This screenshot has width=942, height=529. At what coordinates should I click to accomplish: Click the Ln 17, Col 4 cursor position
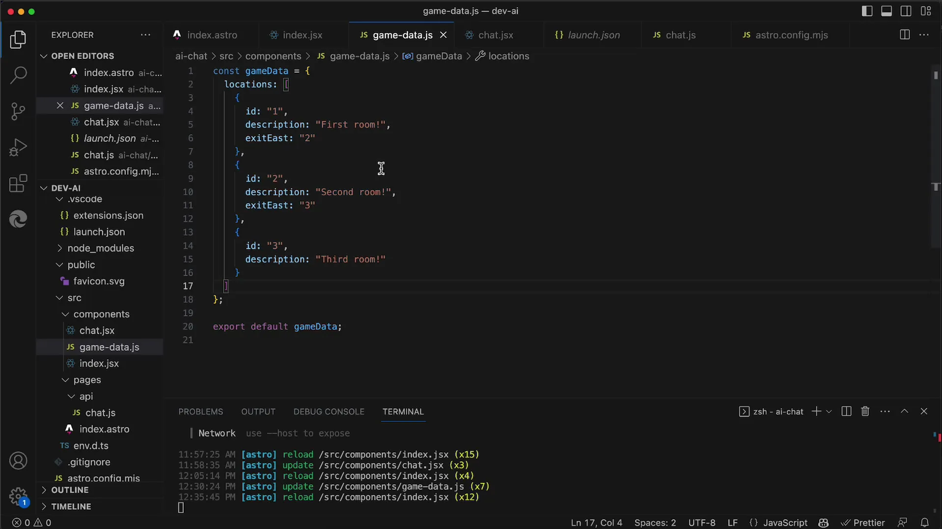click(596, 523)
